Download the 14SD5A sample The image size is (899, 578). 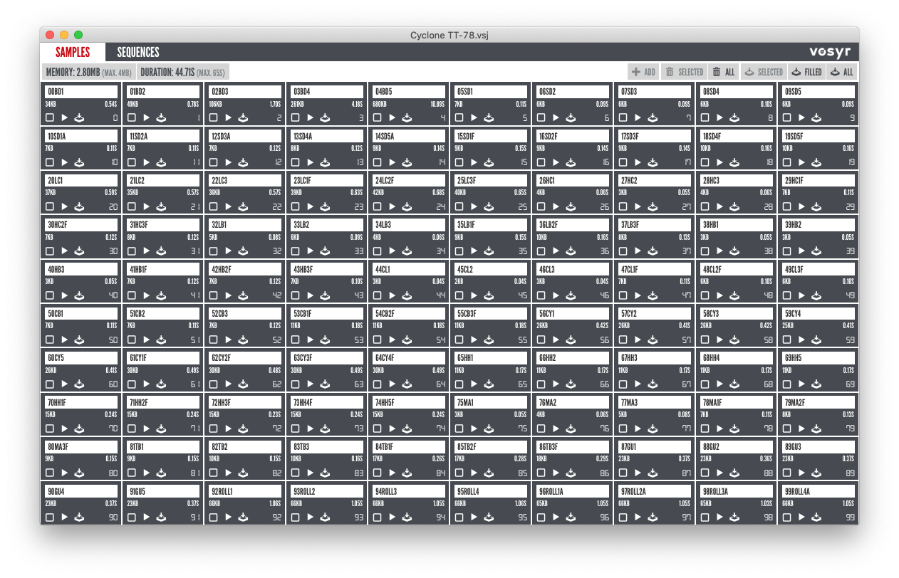tap(407, 162)
